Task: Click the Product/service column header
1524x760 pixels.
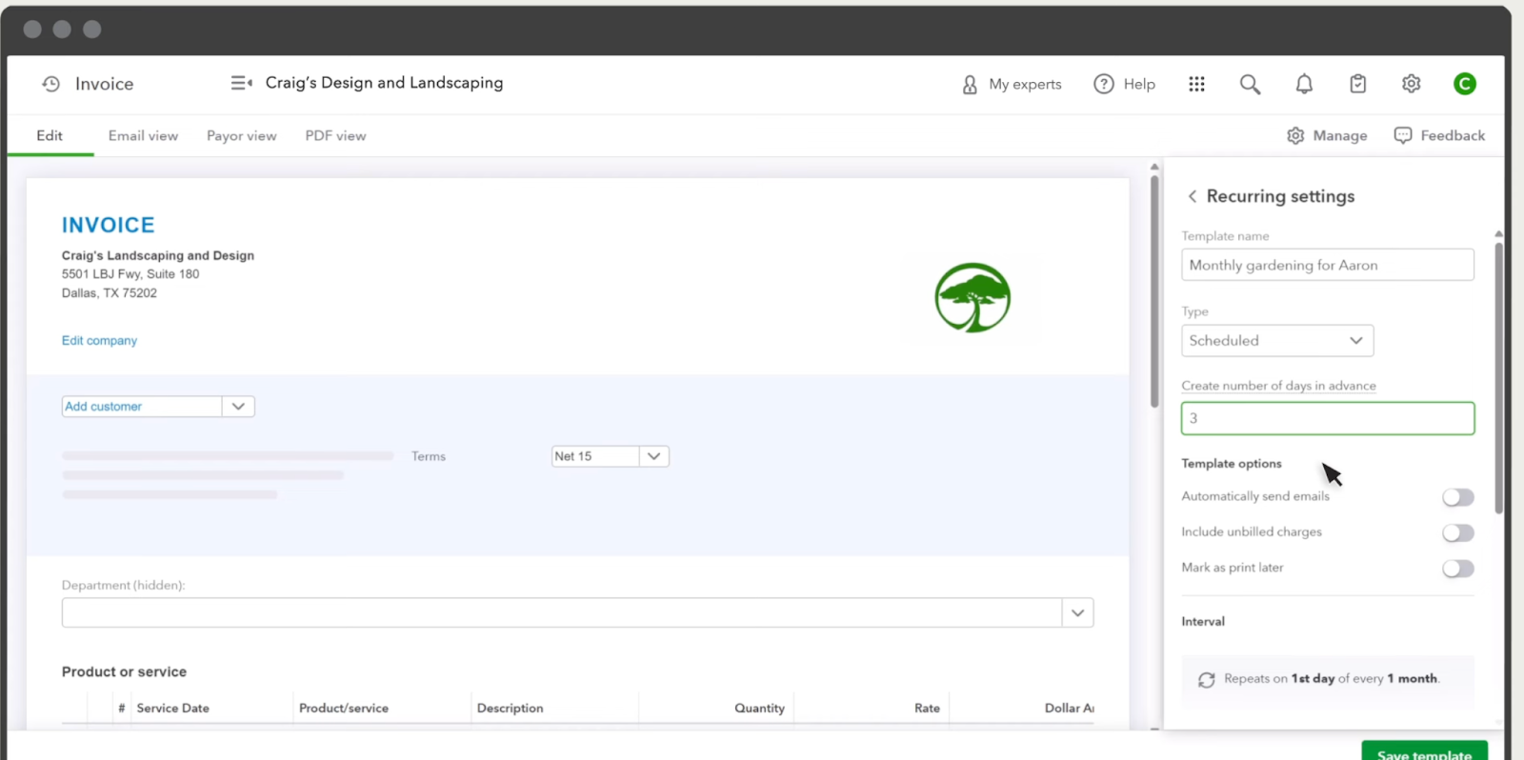Action: (x=344, y=708)
